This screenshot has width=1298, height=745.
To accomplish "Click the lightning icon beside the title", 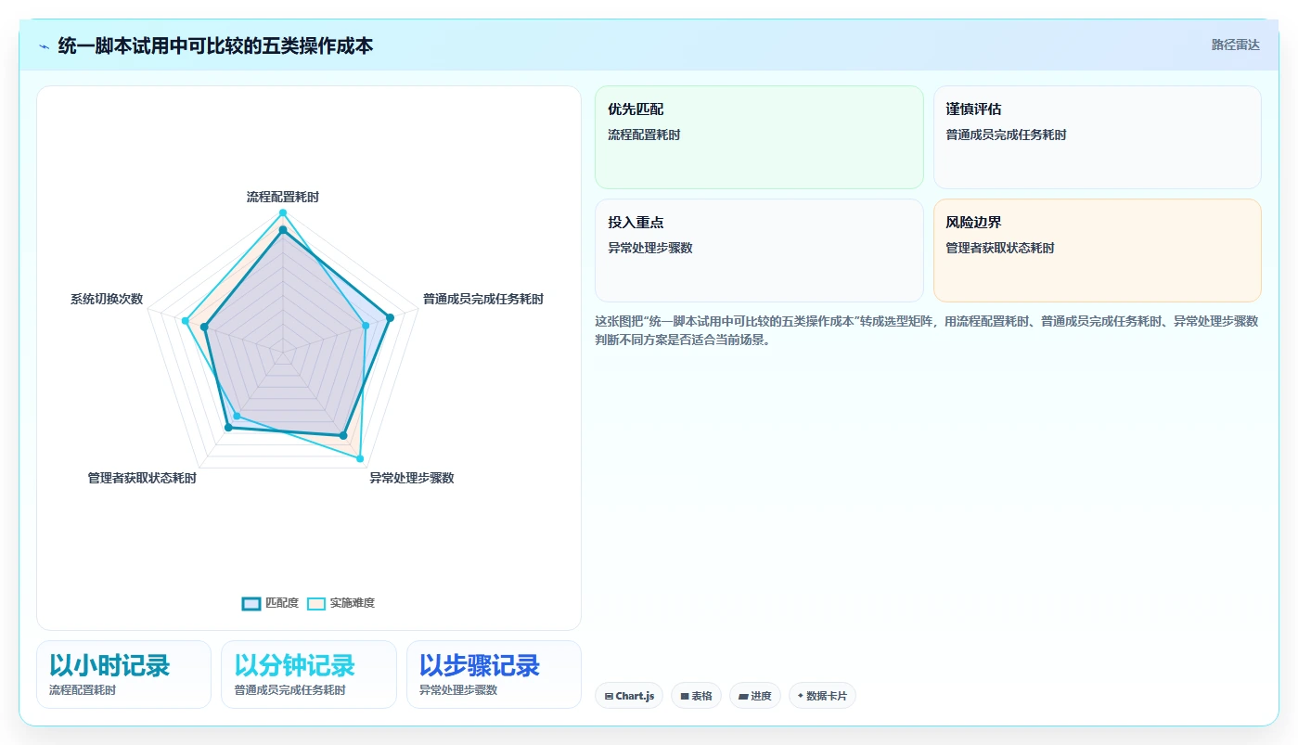I will click(45, 46).
